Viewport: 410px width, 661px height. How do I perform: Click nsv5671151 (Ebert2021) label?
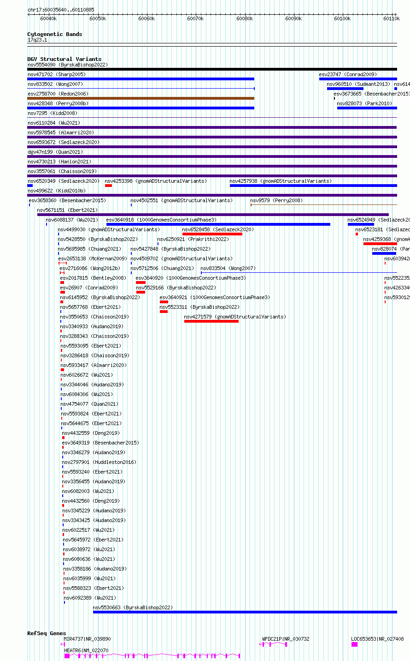(67, 210)
